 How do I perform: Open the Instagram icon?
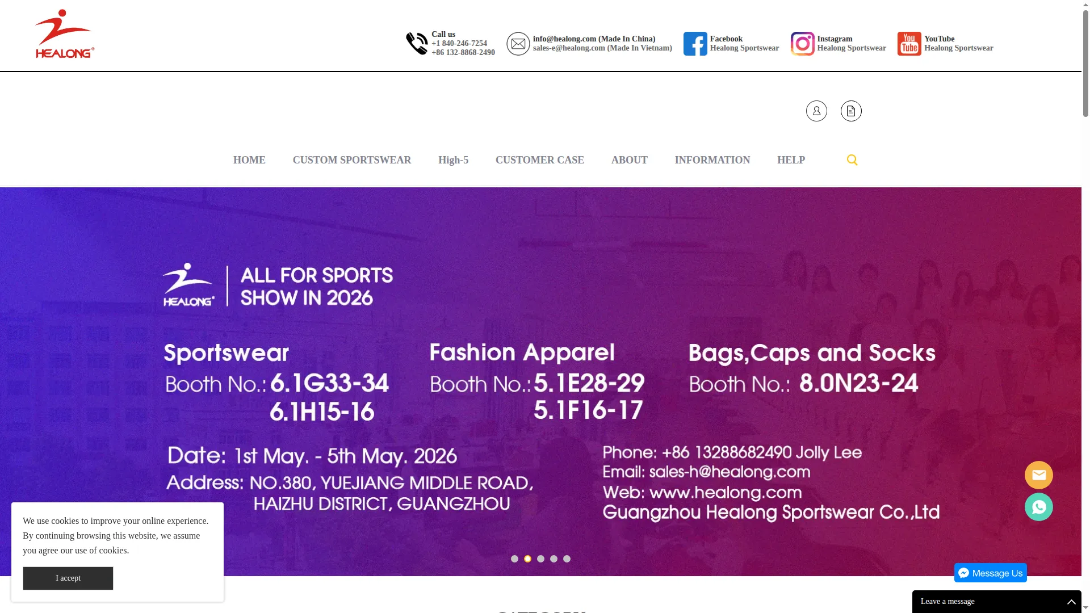pyautogui.click(x=802, y=44)
